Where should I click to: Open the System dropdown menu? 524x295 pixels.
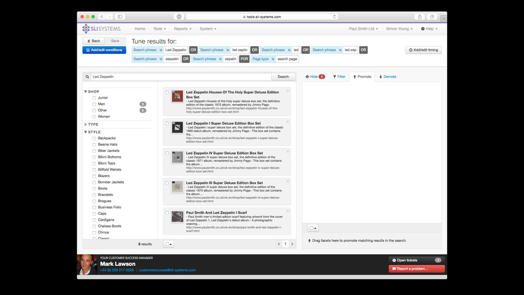[208, 29]
